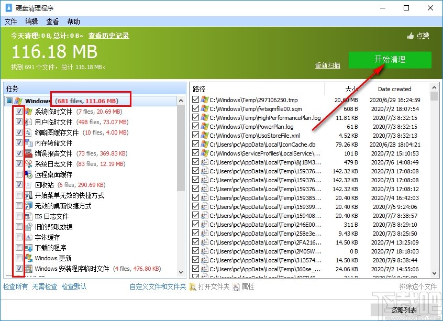Click the 错误报告文件 red icon
The image size is (443, 321).
pos(28,153)
